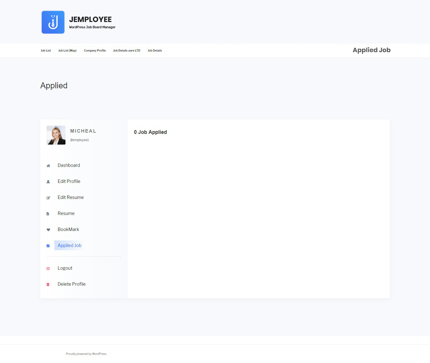Image resolution: width=430 pixels, height=363 pixels.
Task: Open the BookMark sidebar link
Action: point(68,229)
